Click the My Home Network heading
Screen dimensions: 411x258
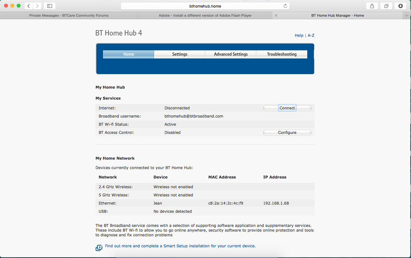tap(115, 158)
